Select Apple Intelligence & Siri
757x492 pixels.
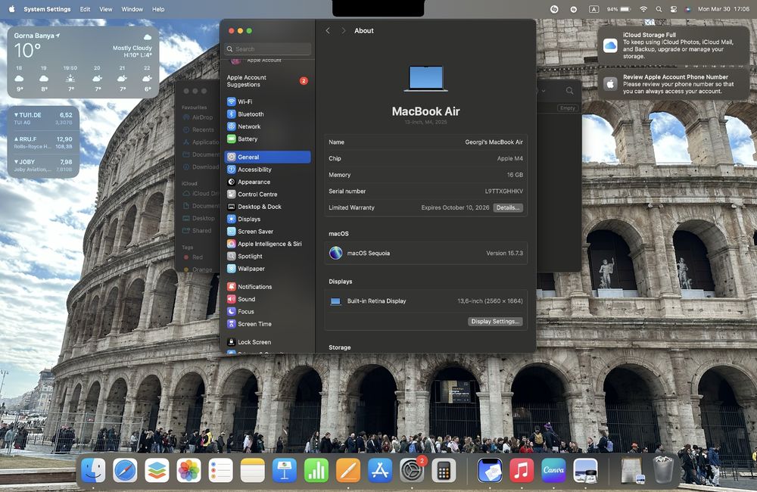[267, 244]
